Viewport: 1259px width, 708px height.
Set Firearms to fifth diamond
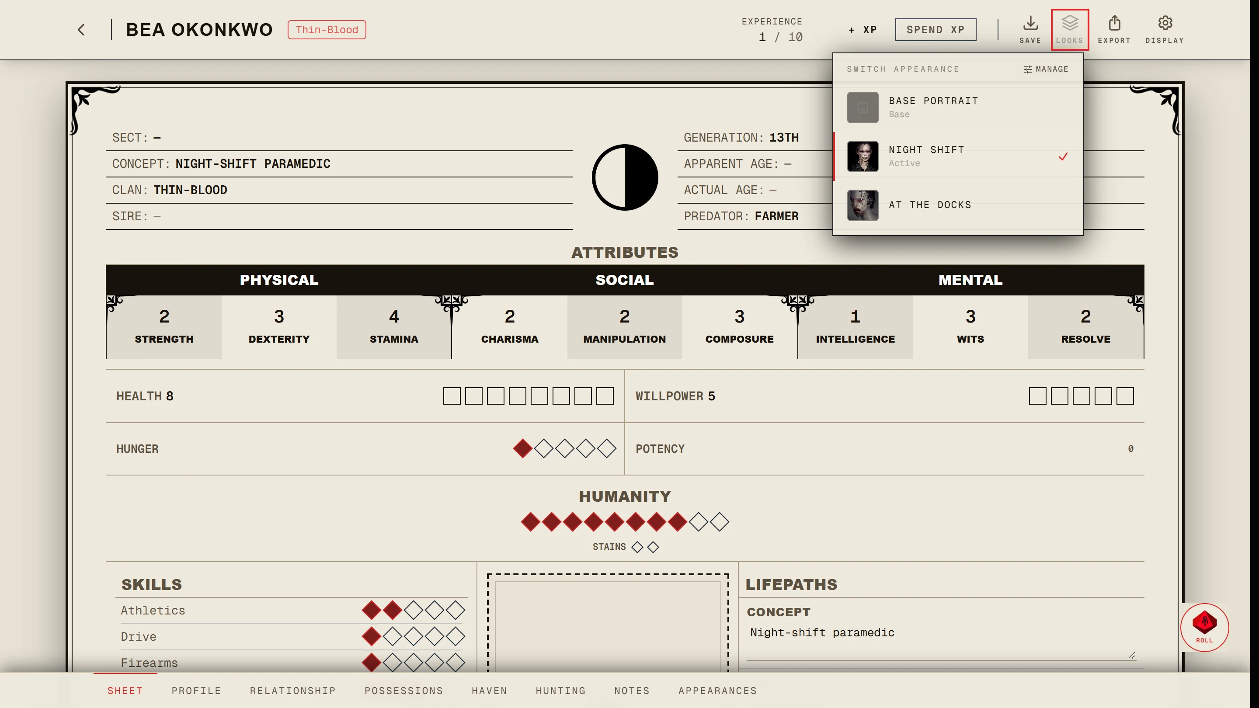456,663
